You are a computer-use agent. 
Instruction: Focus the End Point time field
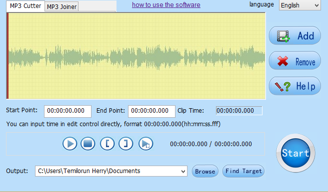pos(151,111)
